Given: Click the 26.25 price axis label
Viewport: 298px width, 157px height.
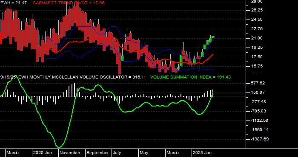Looking at the screenshot, I should 257,10.
